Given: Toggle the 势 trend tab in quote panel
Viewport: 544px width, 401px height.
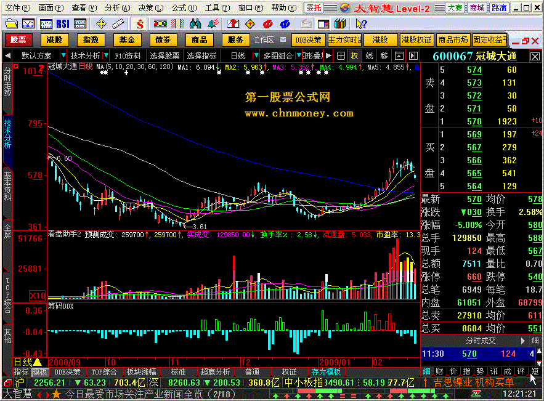Looking at the screenshot, I should (480, 371).
